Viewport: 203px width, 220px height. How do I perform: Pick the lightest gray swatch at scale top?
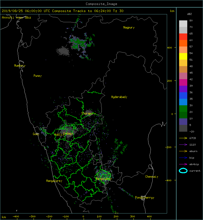183,24
